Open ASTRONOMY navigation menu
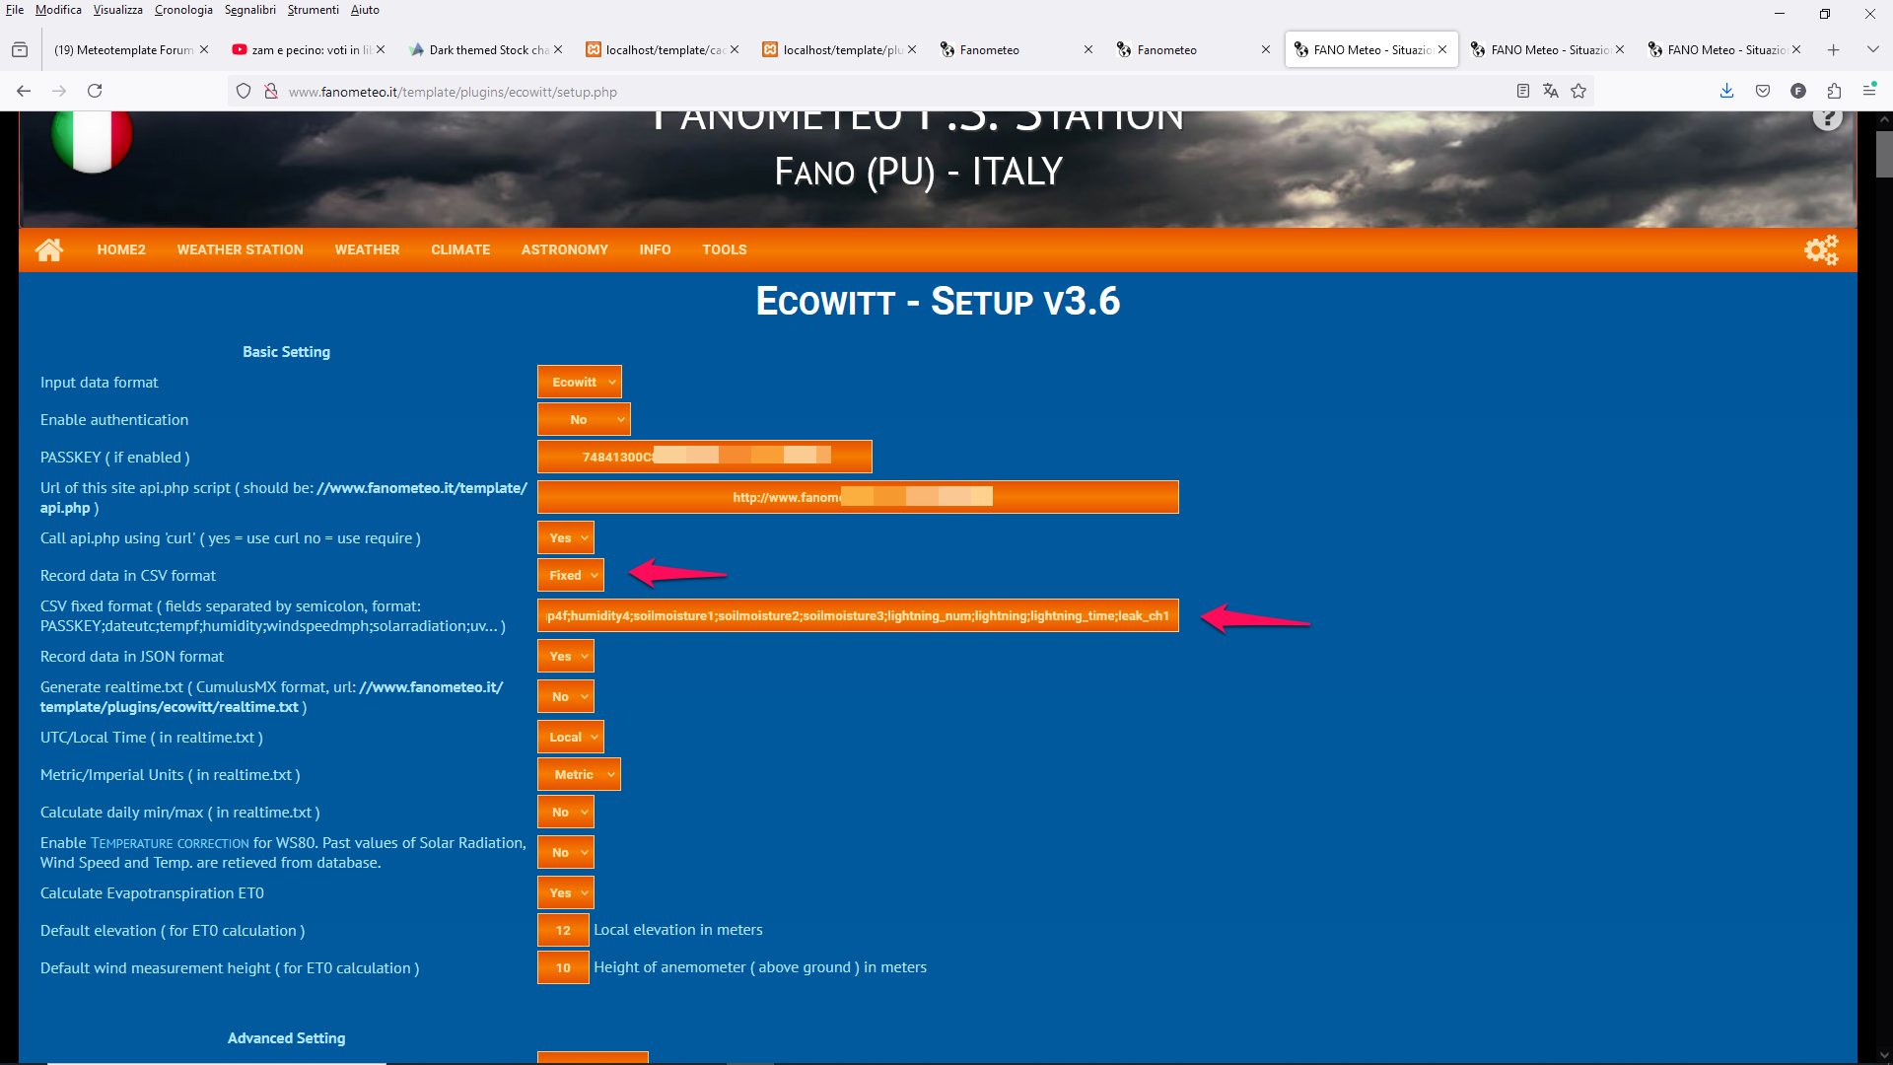This screenshot has width=1893, height=1065. 565,249
